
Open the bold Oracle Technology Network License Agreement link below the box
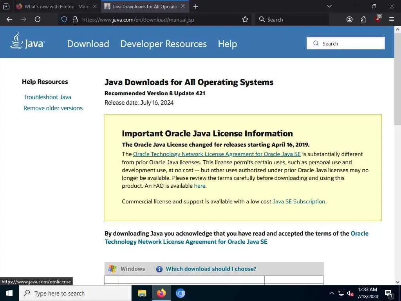(x=237, y=238)
